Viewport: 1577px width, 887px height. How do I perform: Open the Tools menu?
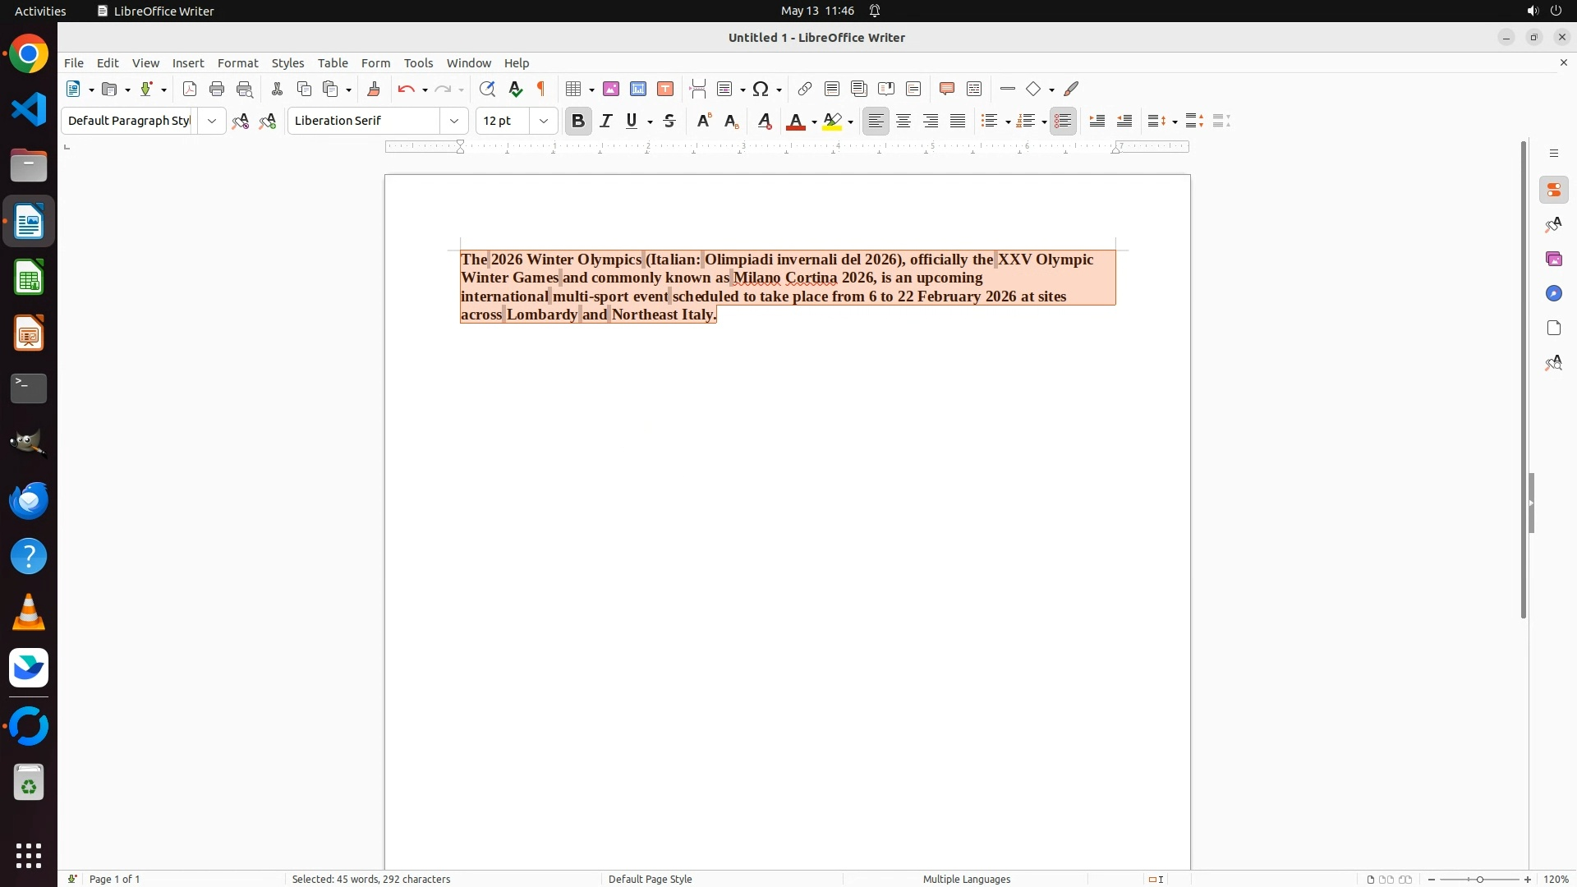click(418, 63)
